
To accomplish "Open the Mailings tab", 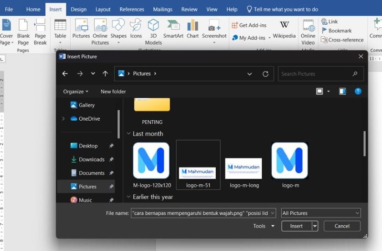I will coord(163,9).
